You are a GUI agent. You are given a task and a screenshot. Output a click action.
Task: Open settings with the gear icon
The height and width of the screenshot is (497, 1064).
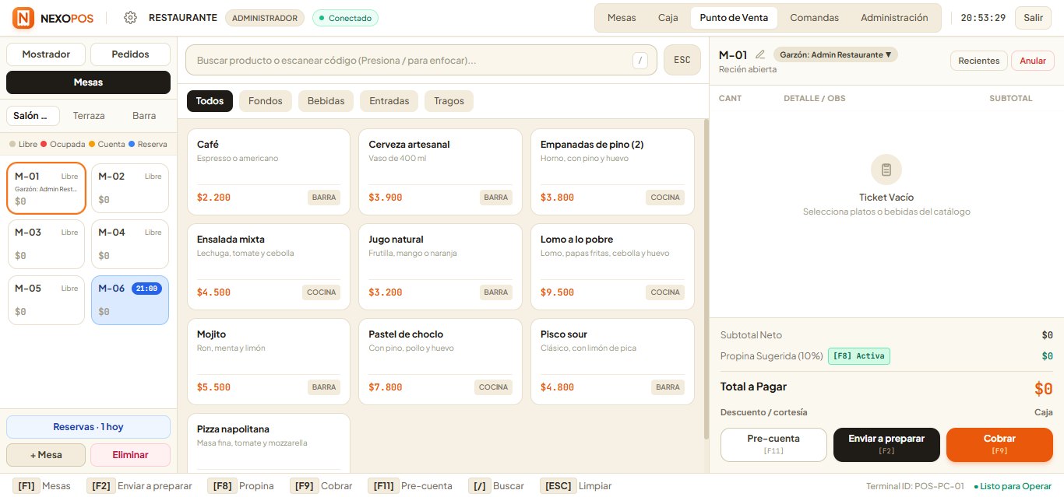(130, 18)
